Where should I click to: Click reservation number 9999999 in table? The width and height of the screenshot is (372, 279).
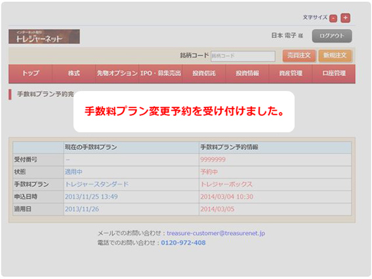(213, 160)
